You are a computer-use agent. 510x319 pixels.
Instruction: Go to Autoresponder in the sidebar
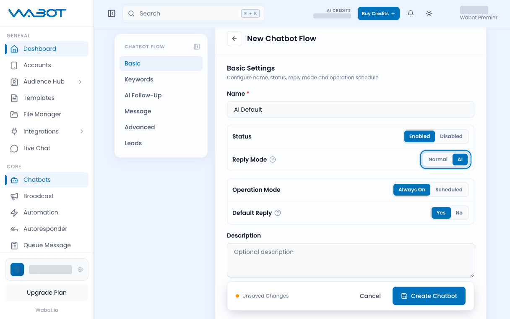pos(47,229)
